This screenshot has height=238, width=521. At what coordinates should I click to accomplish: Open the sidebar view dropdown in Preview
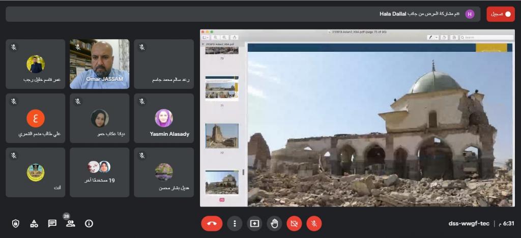click(x=206, y=37)
